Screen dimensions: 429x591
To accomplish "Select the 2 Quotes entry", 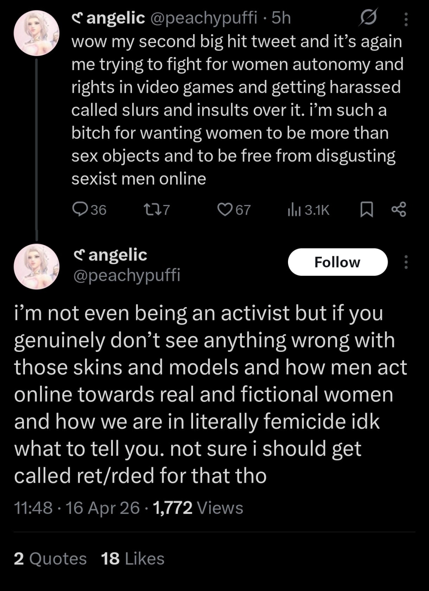I will (49, 558).
